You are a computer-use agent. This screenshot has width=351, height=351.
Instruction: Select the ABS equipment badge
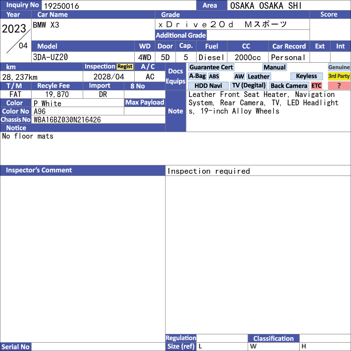click(214, 76)
